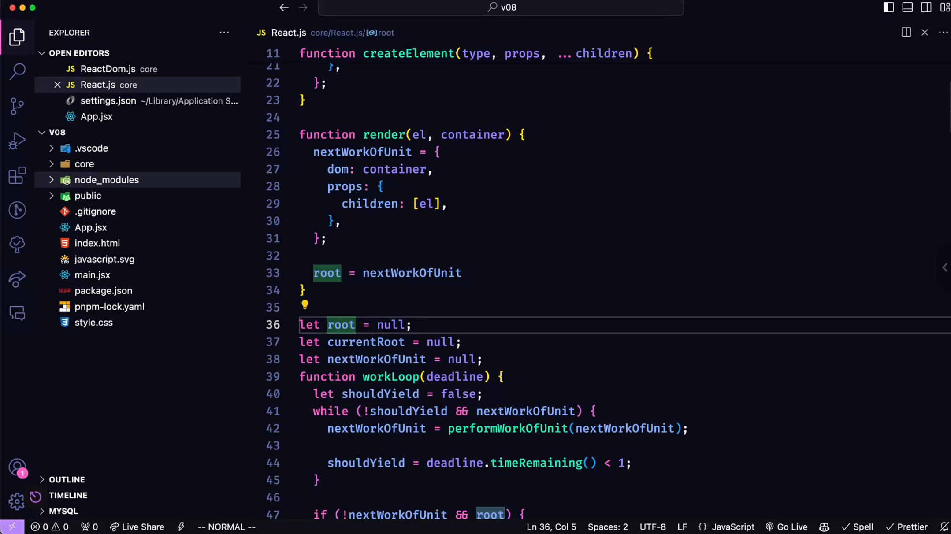
Task: Close the React.js entry in open editors
Action: click(57, 85)
